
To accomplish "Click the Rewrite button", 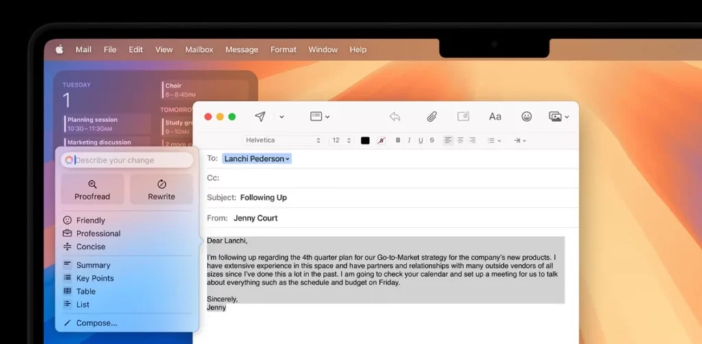I will point(162,190).
